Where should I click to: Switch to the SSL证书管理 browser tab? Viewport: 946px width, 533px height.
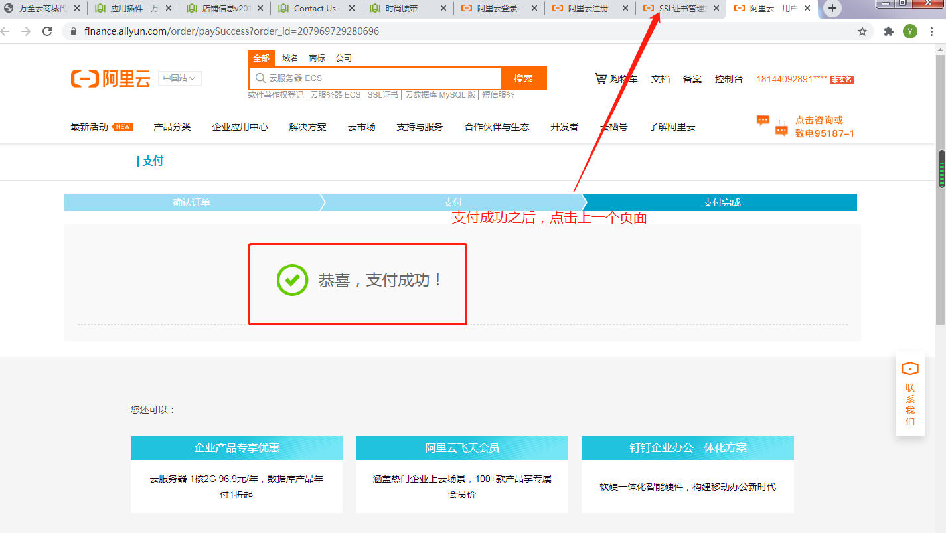coord(680,9)
